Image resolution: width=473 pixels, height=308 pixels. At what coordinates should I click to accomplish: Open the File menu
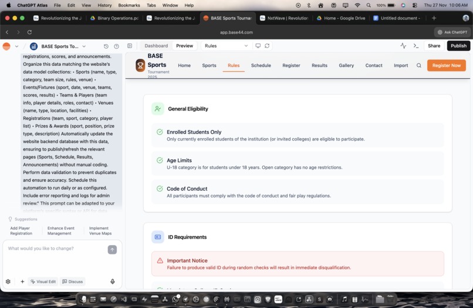point(57,5)
